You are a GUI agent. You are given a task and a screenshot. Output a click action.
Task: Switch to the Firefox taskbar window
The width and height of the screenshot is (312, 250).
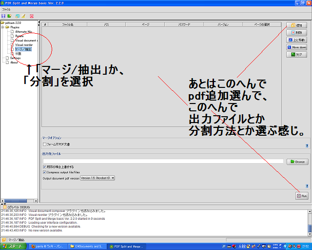[48, 247]
